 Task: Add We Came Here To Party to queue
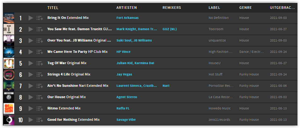pyautogui.click(x=40, y=52)
